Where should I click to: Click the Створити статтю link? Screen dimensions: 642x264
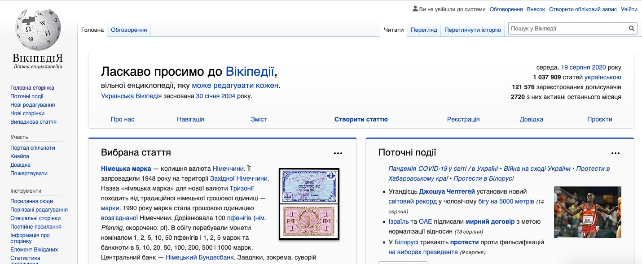(x=361, y=119)
